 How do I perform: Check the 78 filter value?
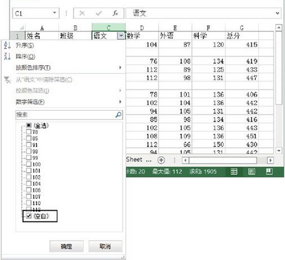[x=28, y=132]
